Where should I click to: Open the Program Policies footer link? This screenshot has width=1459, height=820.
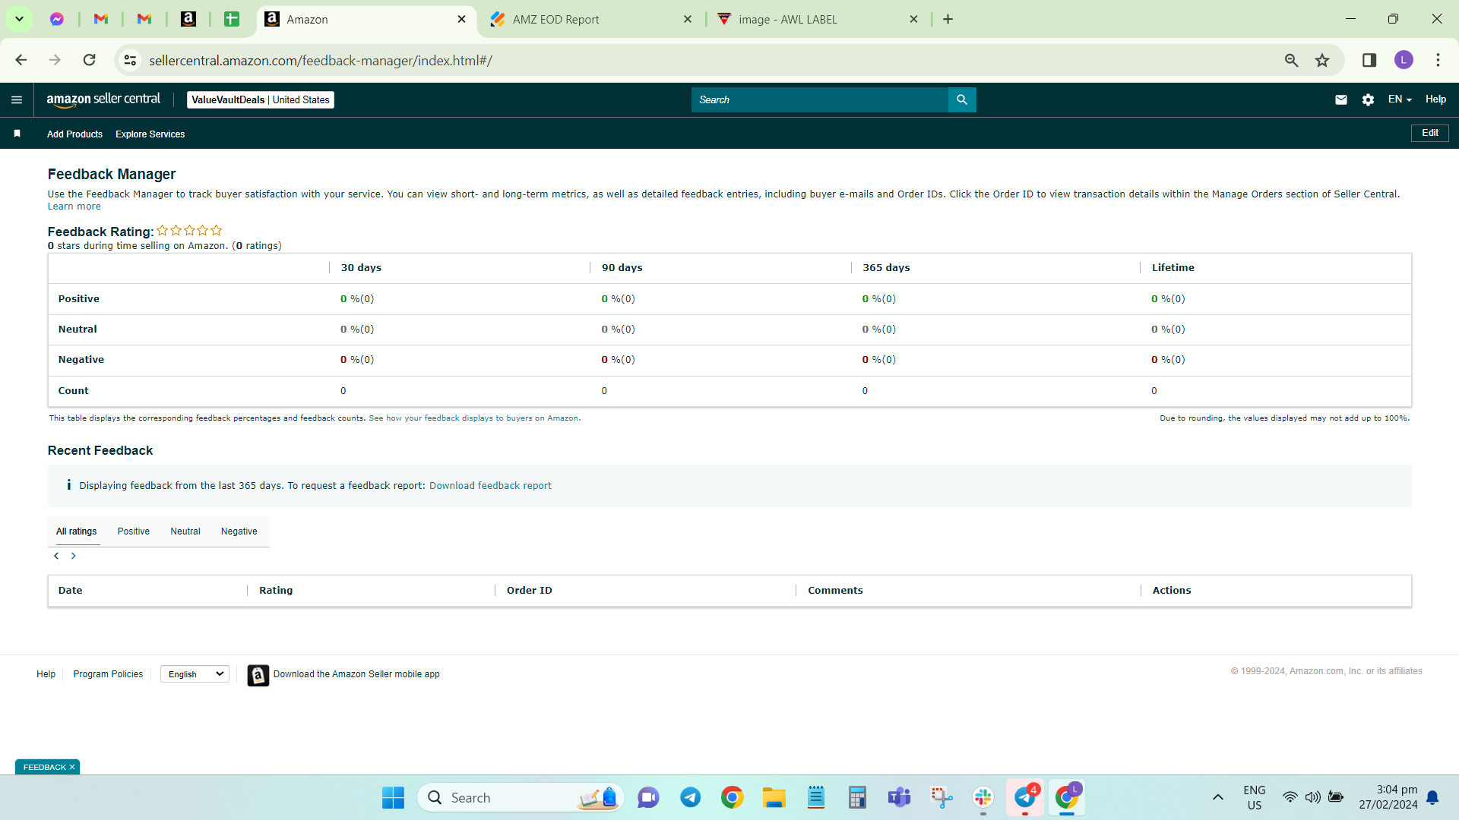coord(108,674)
